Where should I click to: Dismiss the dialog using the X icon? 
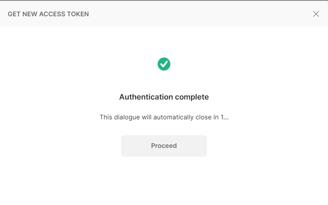point(316,14)
